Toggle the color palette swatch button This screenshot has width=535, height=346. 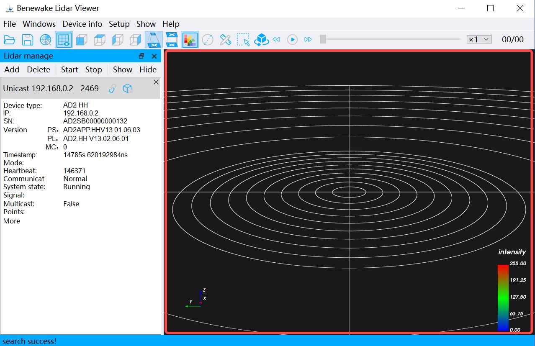190,40
